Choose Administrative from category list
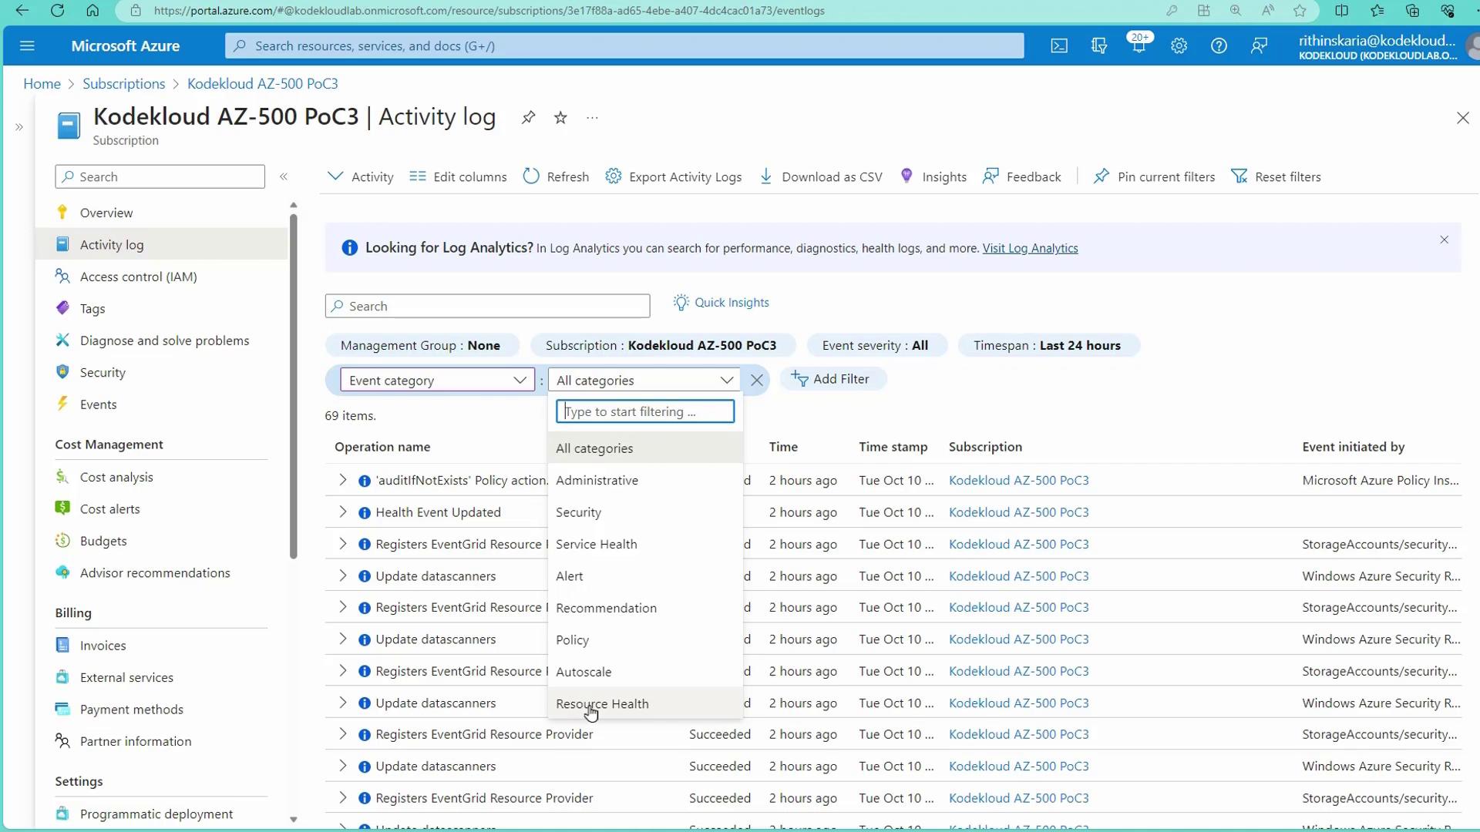The height and width of the screenshot is (832, 1480). [597, 480]
